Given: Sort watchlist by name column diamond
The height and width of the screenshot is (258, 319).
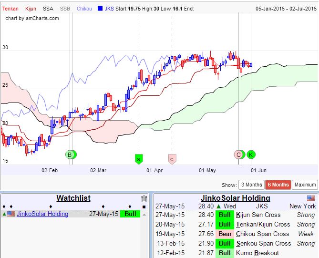Looking at the screenshot, I should tap(51, 206).
